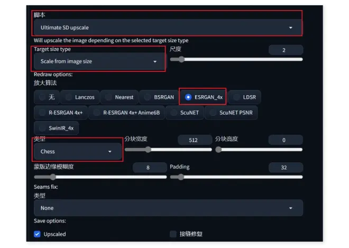Edit the 蒙版边缘模糊度 mask blur value
Screen dimensions: 349x248
point(150,168)
